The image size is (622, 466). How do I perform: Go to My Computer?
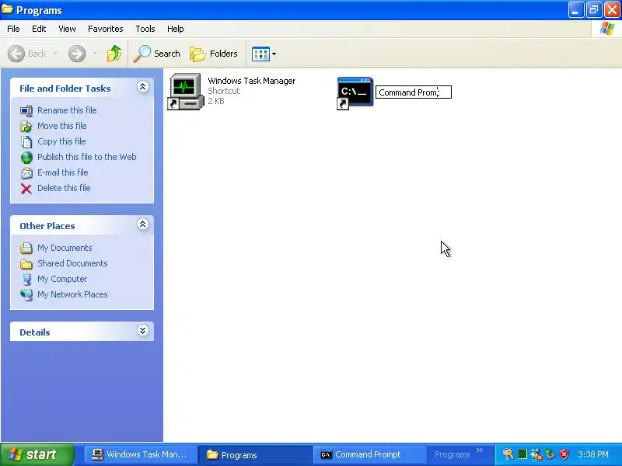62,279
